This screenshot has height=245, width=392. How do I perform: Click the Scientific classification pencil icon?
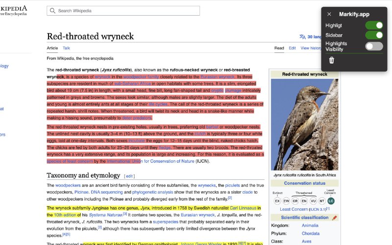[x=335, y=218]
